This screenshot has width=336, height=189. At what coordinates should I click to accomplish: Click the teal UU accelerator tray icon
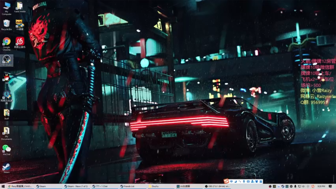pyautogui.click(x=287, y=186)
